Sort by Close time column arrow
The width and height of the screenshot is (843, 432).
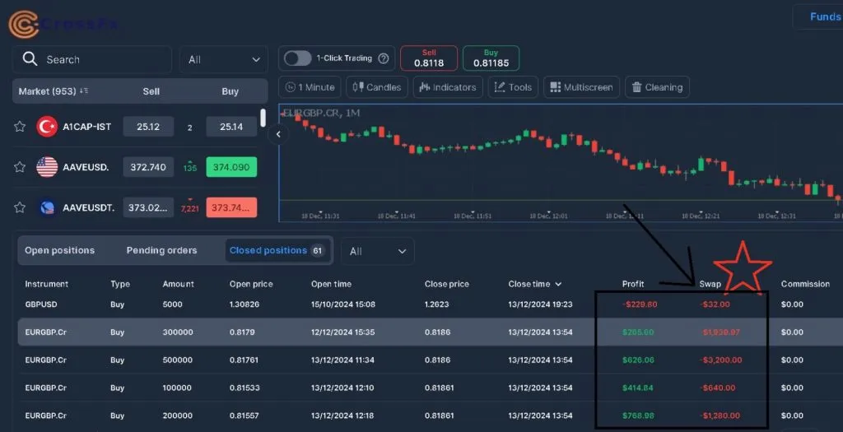[558, 284]
